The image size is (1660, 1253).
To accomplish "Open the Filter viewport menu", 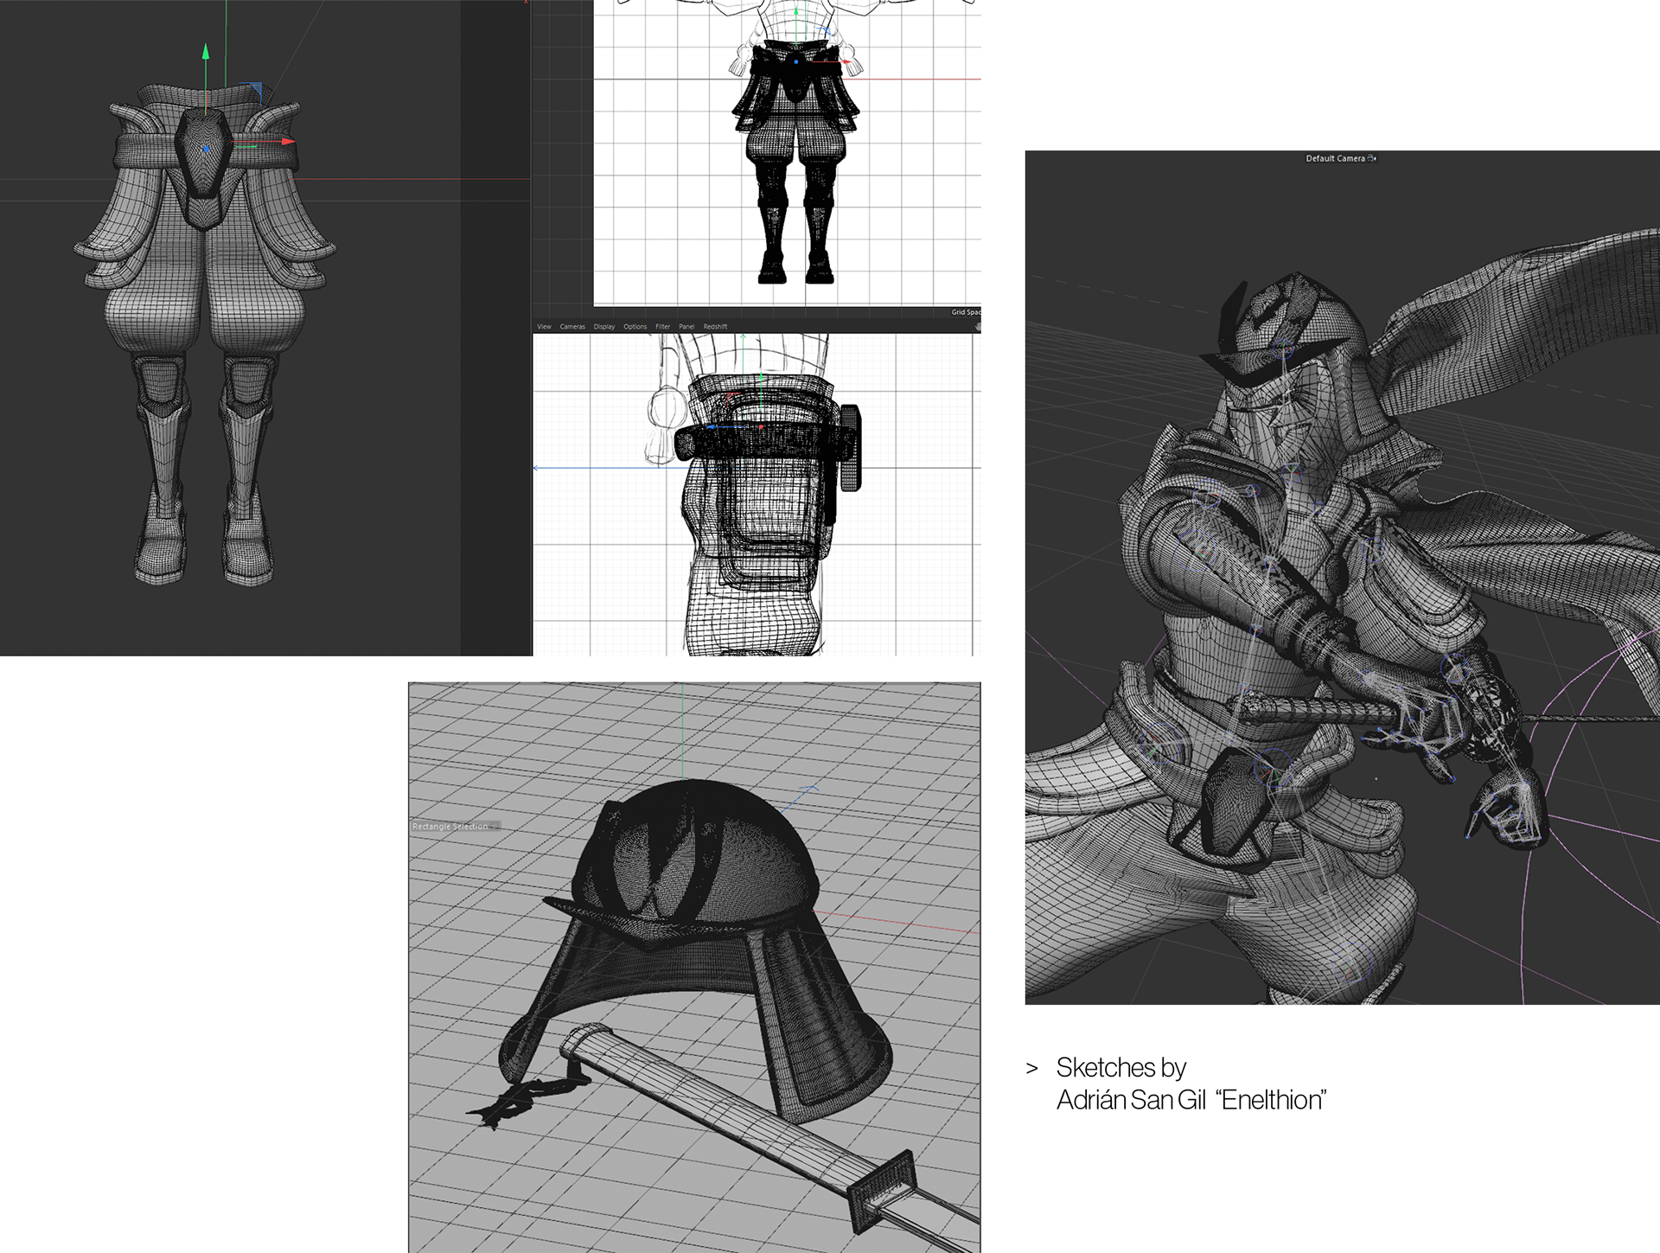I will tap(663, 327).
